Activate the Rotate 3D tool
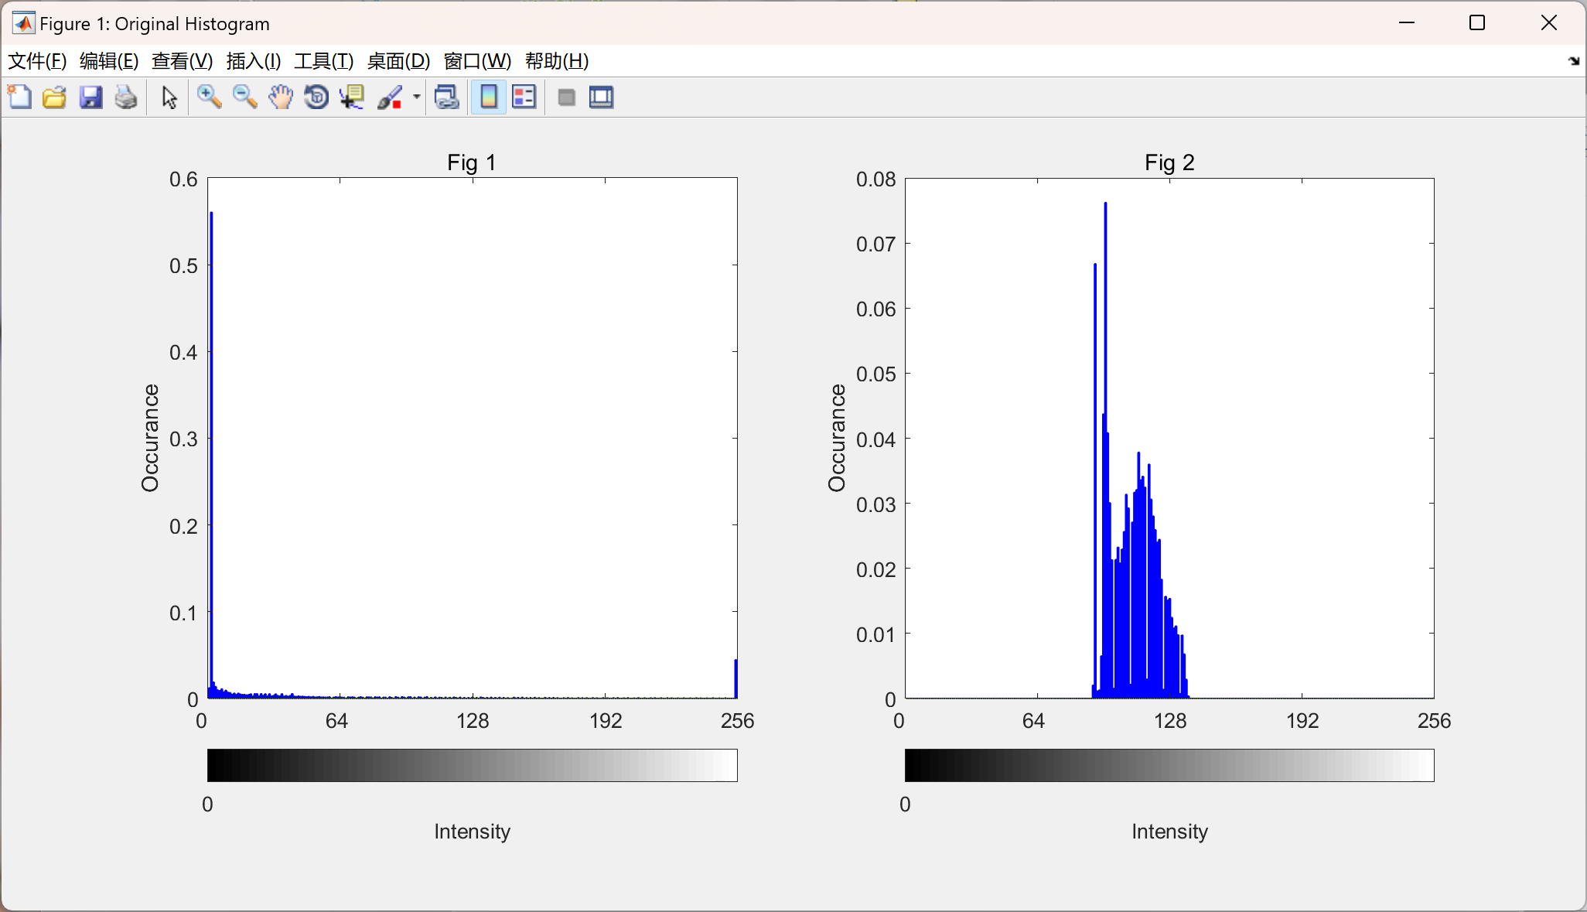Screen dimensions: 1587x912 click(316, 97)
